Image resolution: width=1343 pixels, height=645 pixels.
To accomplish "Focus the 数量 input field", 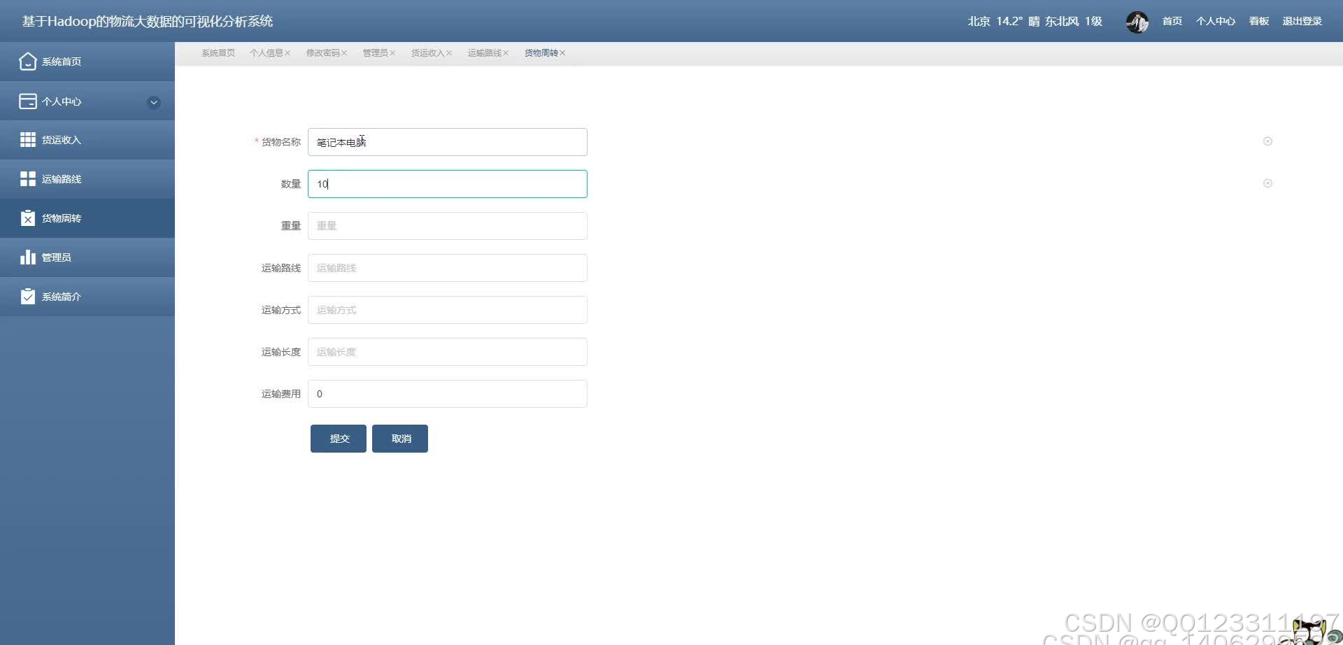I will (448, 184).
